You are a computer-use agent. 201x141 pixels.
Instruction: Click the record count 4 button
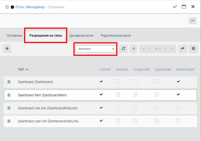[x=133, y=49]
